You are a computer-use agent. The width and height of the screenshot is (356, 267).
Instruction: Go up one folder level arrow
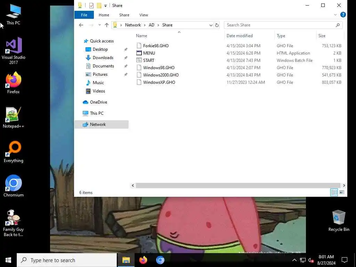[x=106, y=25]
